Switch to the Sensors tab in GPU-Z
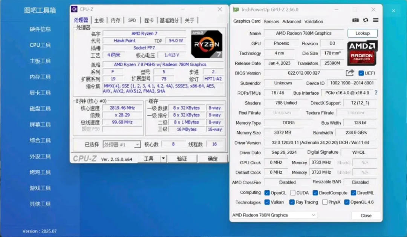 [x=271, y=21]
